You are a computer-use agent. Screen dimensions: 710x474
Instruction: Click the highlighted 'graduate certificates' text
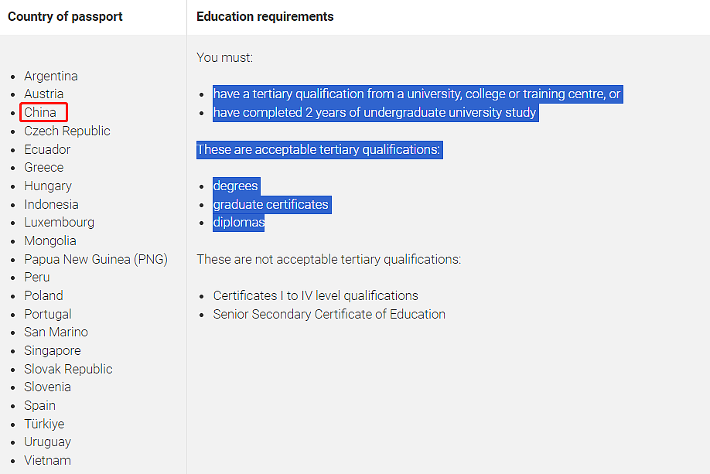pos(271,204)
